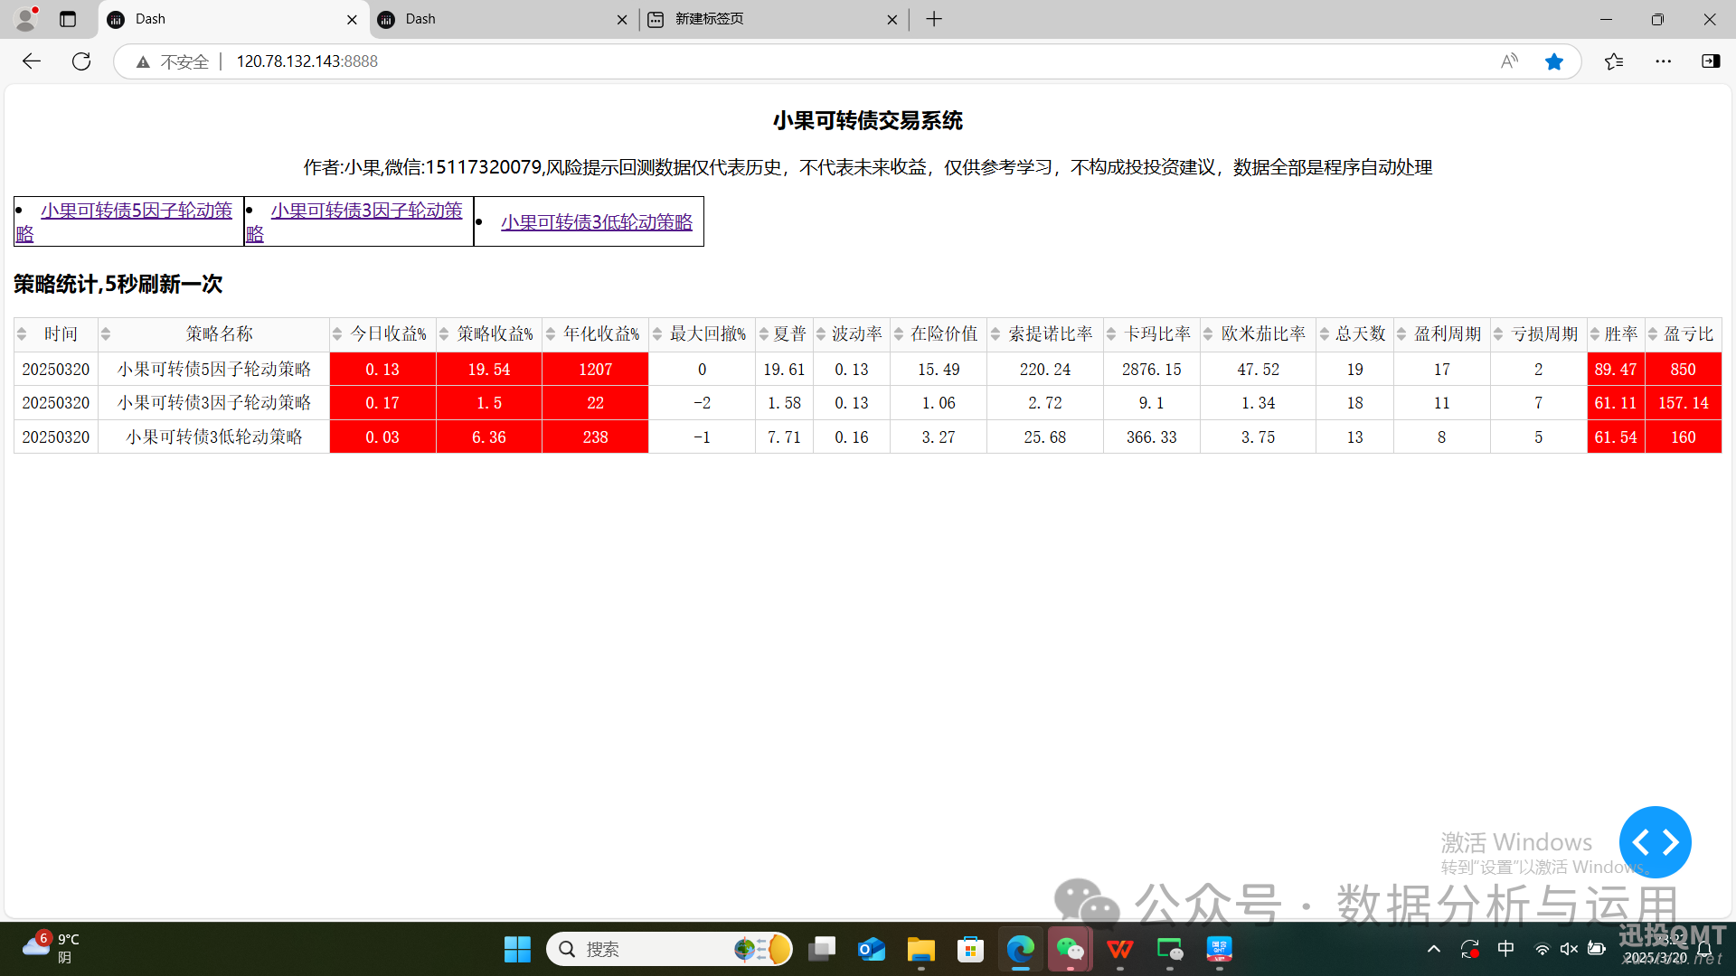Click the blue code arrows floating button
Viewport: 1736px width, 976px height.
pos(1655,841)
